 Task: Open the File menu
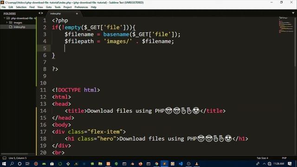click(4, 7)
